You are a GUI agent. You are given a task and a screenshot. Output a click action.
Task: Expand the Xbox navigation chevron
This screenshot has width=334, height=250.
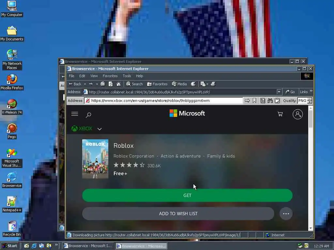99,129
